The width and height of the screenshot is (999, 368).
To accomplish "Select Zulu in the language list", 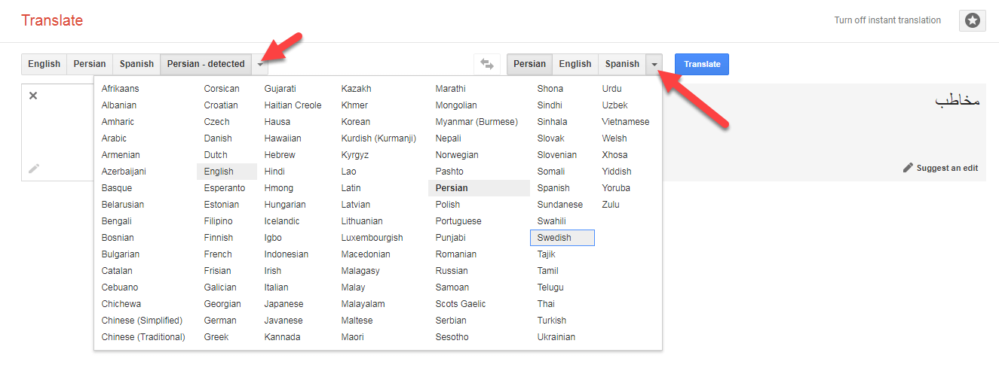I will [x=611, y=205].
